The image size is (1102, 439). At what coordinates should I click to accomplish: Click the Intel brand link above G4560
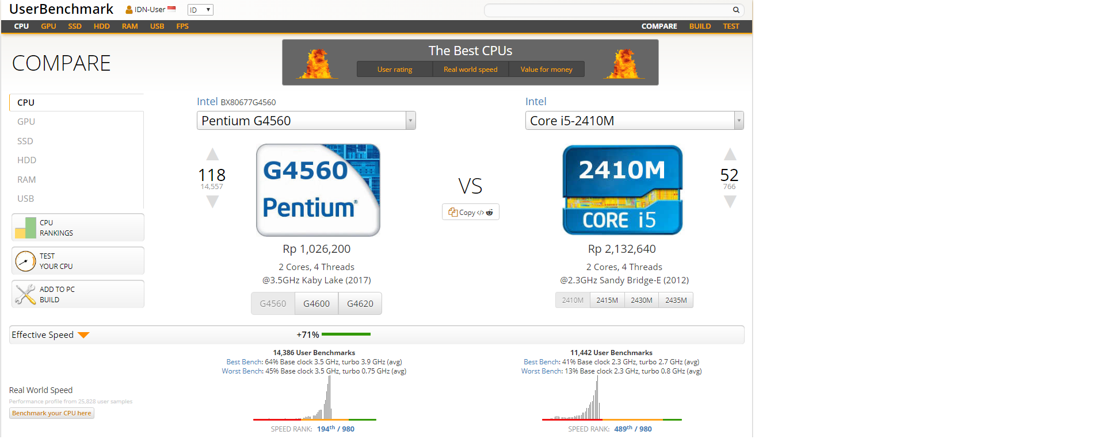207,102
